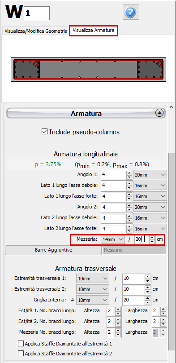Open the Griglia Interna diameter dropdown

(x=93, y=300)
